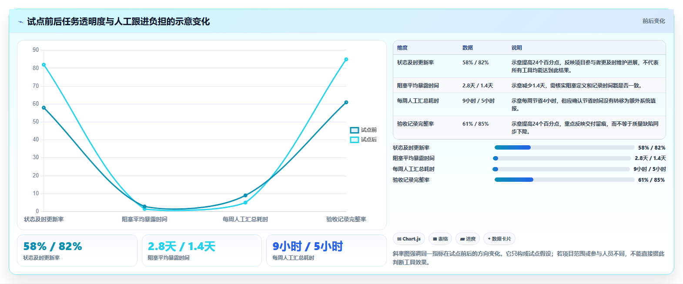Click the 试点后 point above 每周人工汇总耗时
Image resolution: width=683 pixels, height=284 pixels.
pos(245,203)
